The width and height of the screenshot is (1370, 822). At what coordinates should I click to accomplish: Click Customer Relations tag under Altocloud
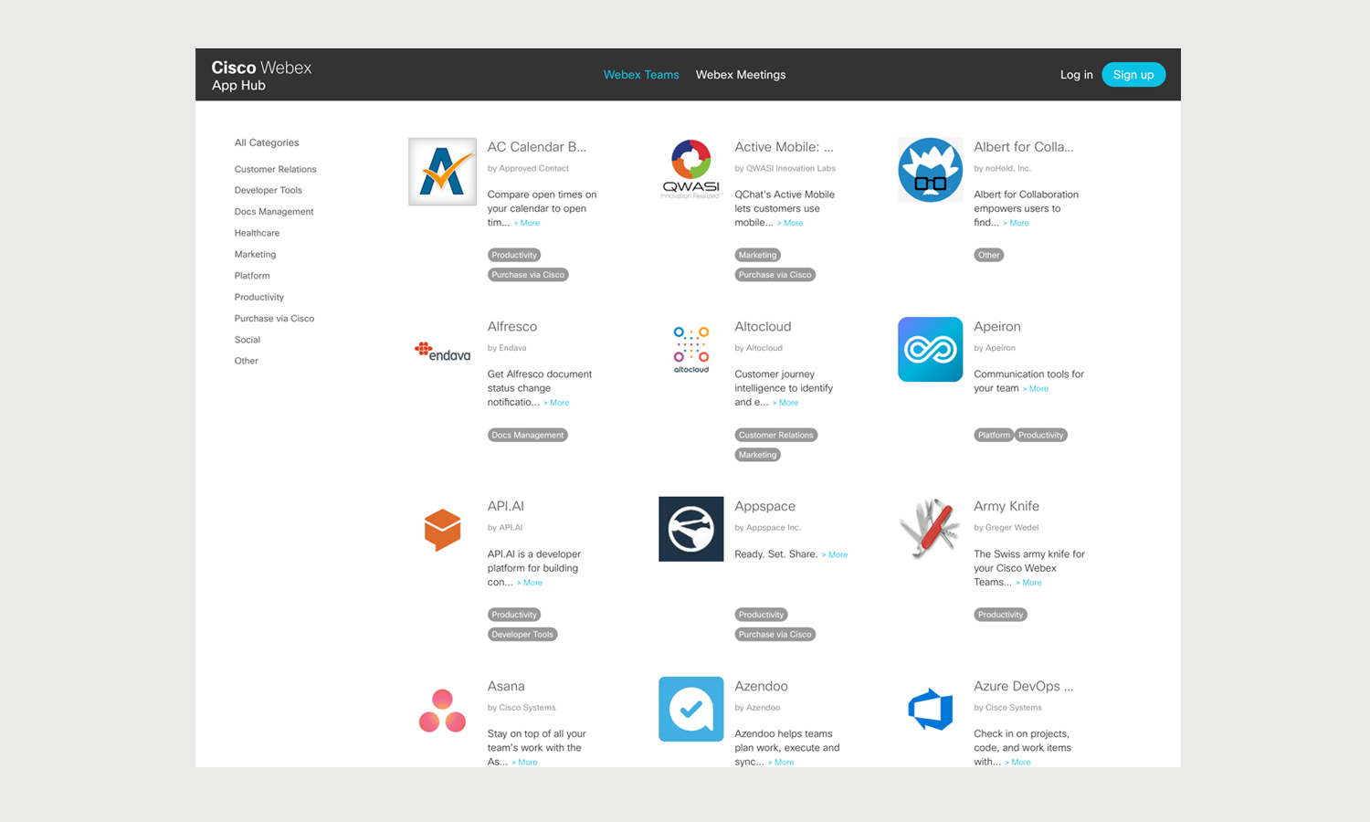coord(776,435)
